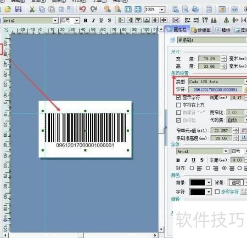Zoom in with the magnifier plus icon
The width and height of the screenshot is (247, 238).
tap(107, 9)
